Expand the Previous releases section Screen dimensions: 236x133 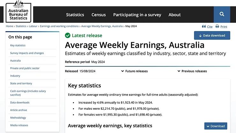pos(192,71)
